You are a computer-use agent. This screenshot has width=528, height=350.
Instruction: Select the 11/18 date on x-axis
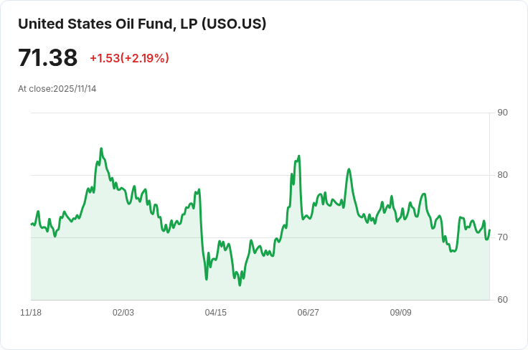coord(31,313)
